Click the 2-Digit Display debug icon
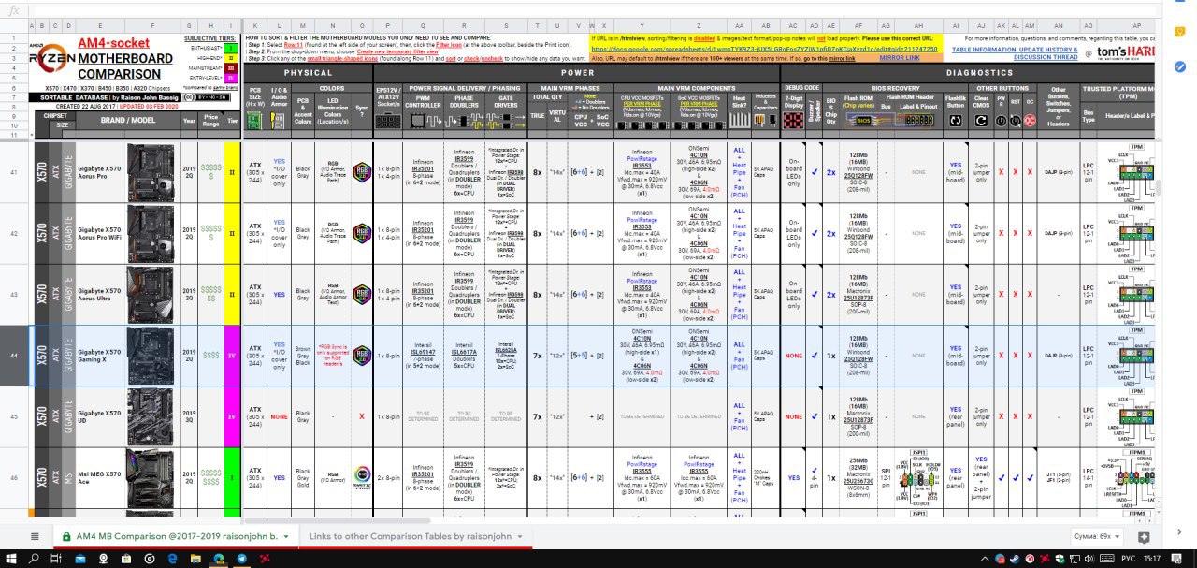 point(794,120)
